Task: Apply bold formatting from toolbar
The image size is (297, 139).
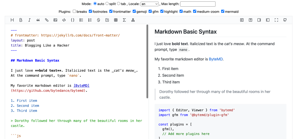Action: point(21,20)
